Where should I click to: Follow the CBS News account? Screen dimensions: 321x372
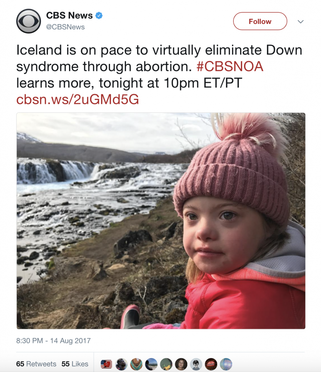(x=260, y=21)
